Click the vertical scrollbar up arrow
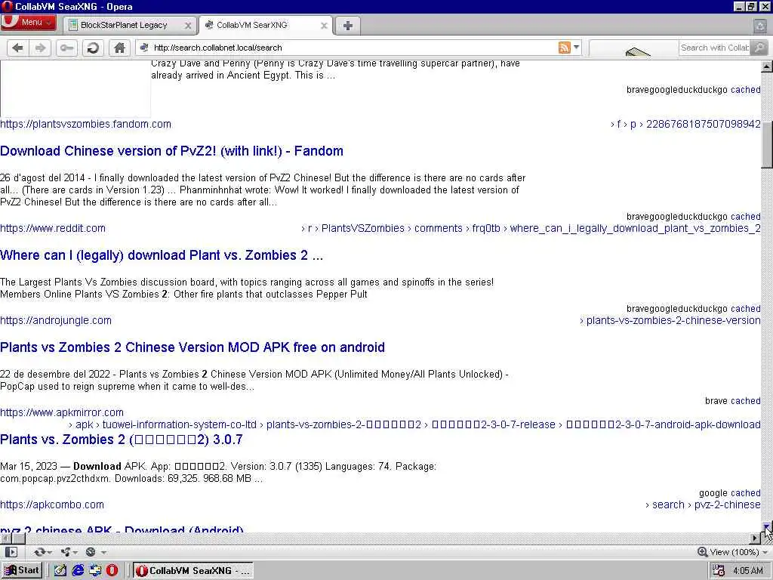The width and height of the screenshot is (773, 580). coord(767,66)
